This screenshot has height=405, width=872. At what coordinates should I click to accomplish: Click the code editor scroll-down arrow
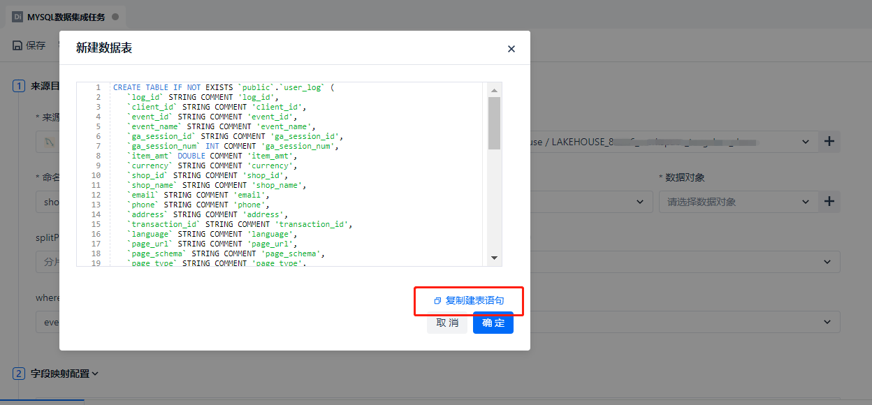[x=495, y=258]
